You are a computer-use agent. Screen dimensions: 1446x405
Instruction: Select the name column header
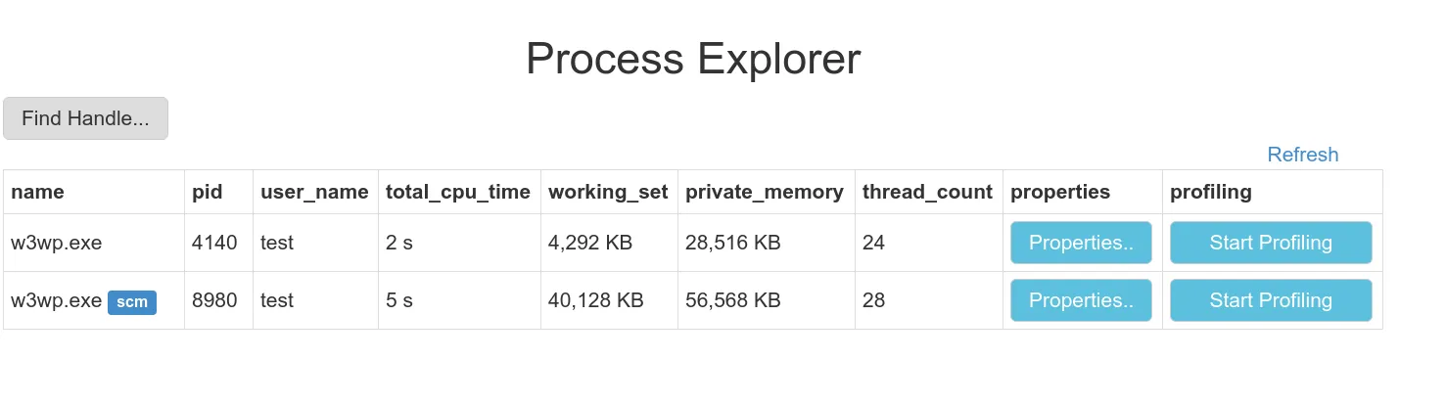[37, 192]
